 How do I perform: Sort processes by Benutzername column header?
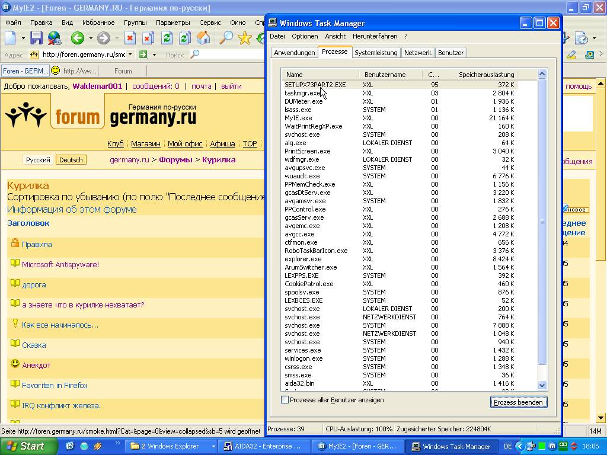(x=391, y=74)
